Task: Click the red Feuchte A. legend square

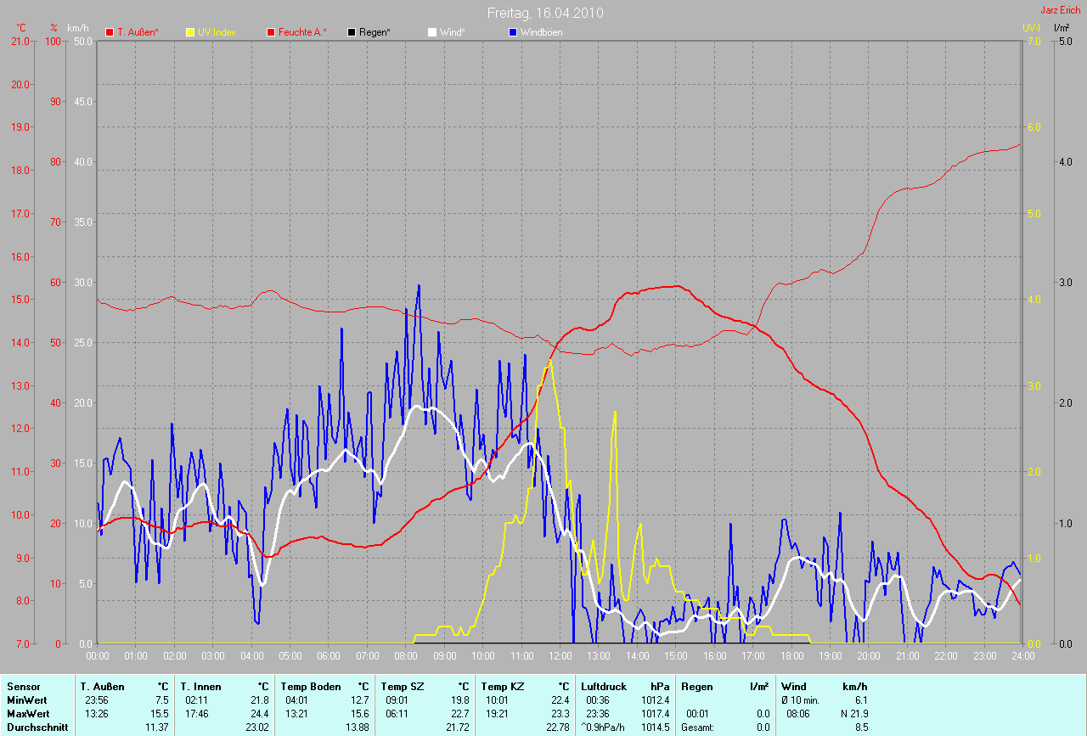Action: coord(272,32)
